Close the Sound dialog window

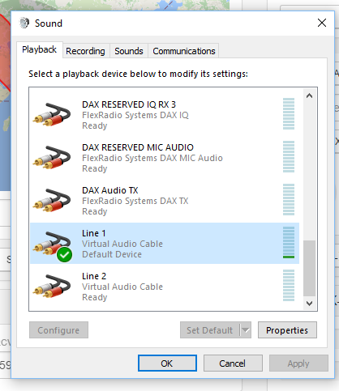tap(322, 23)
